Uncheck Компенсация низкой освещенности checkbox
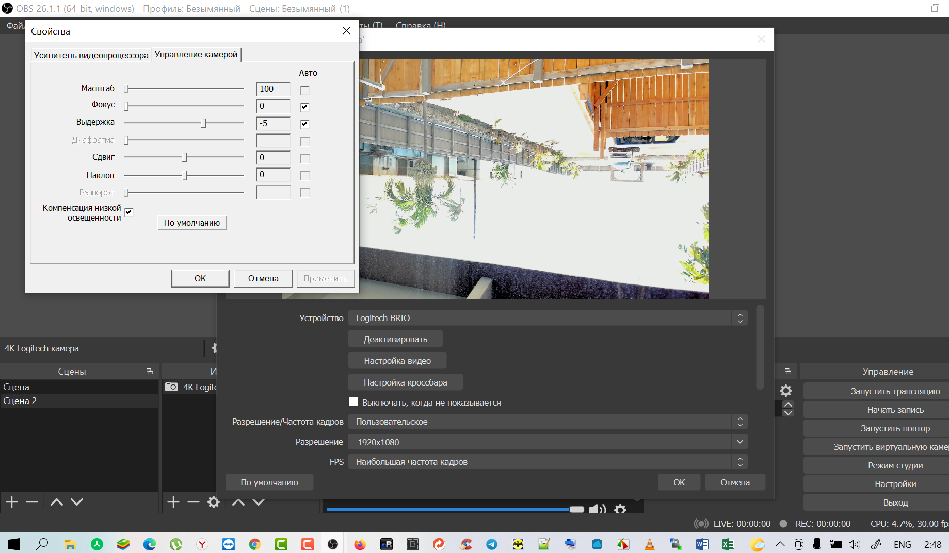949x553 pixels. pos(129,212)
